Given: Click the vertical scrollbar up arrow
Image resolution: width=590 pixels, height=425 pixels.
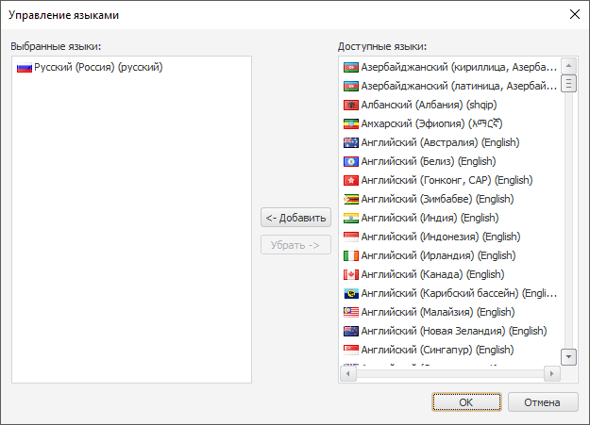Looking at the screenshot, I should tap(568, 66).
